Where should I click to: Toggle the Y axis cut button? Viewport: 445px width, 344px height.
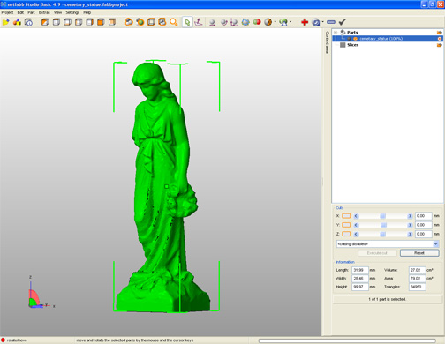[x=346, y=225]
